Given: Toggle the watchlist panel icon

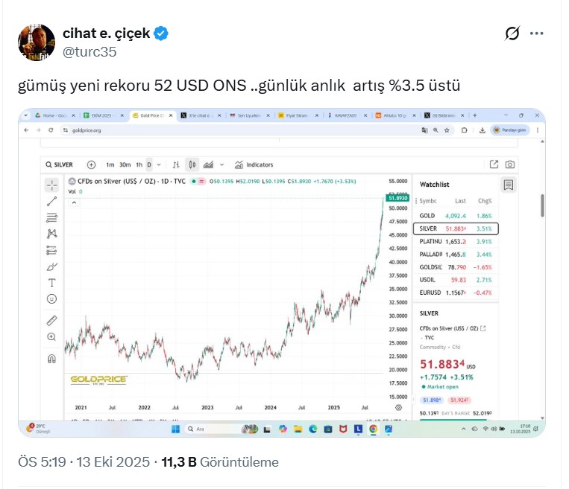Looking at the screenshot, I should coord(508,185).
